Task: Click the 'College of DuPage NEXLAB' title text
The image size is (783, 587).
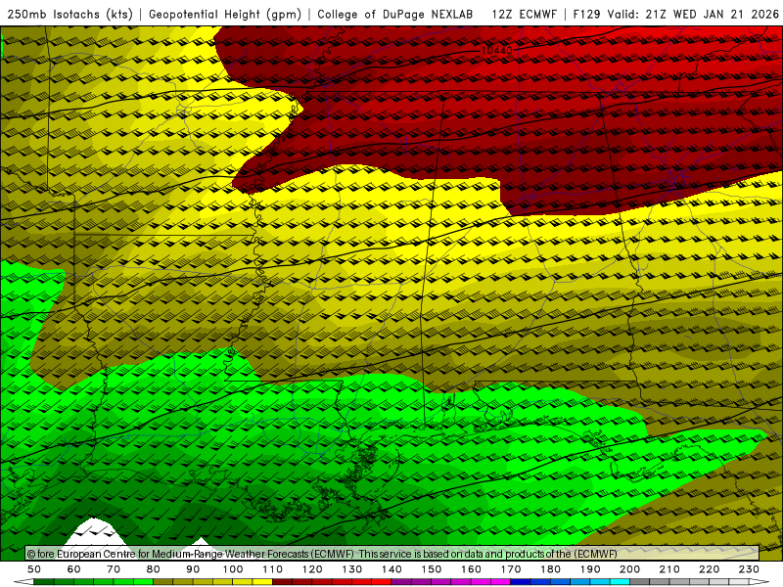Action: coord(395,14)
